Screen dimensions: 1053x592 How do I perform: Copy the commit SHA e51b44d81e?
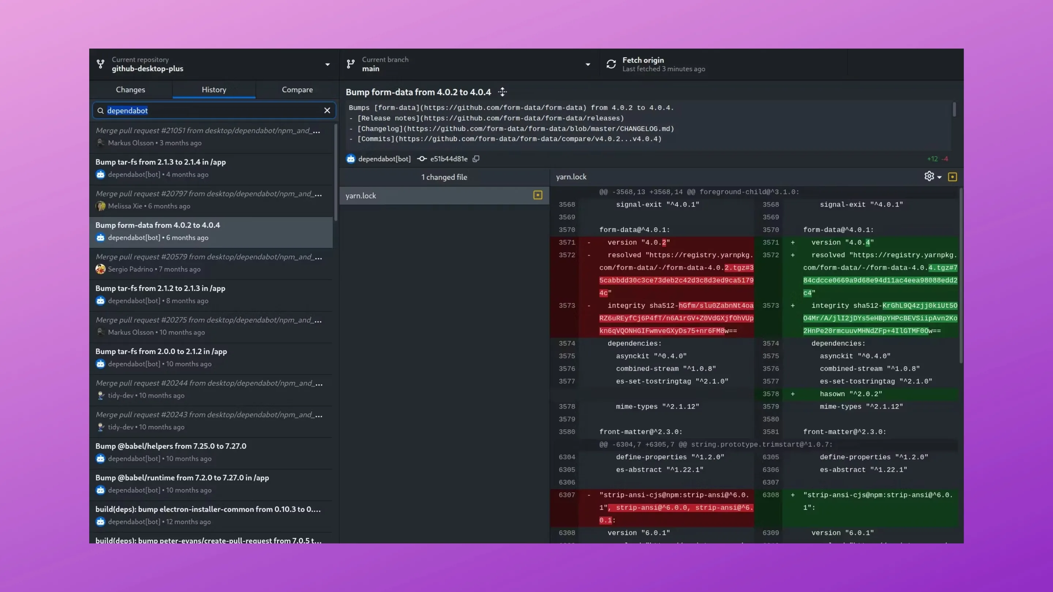click(476, 159)
